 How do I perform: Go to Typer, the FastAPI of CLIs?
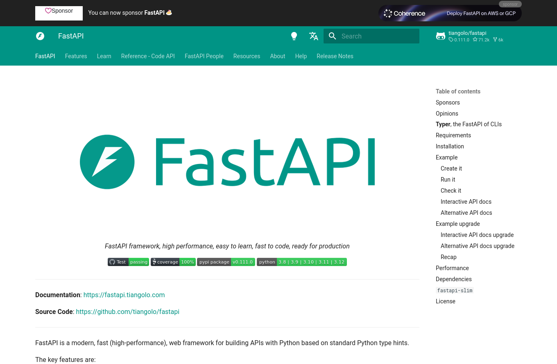click(469, 124)
